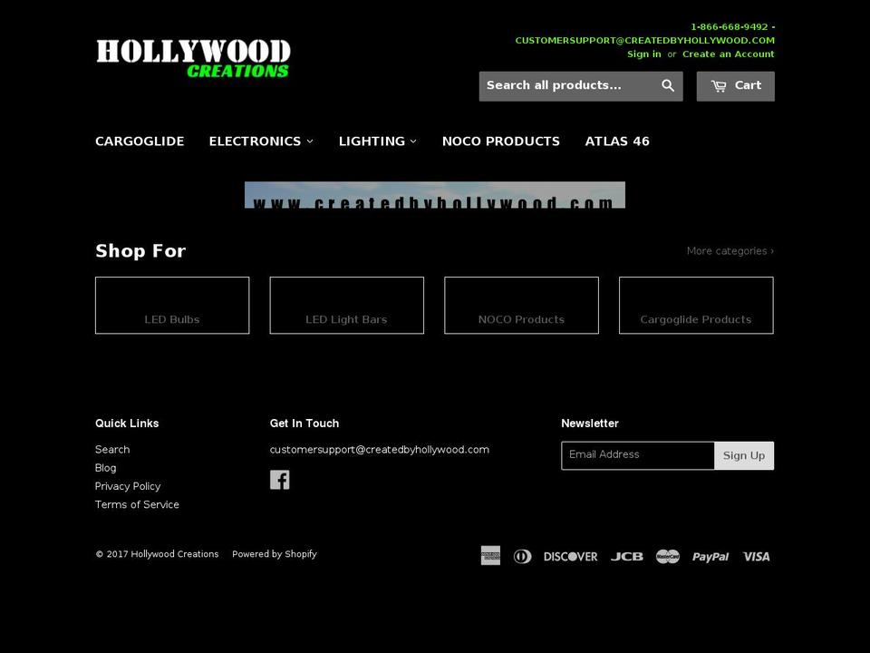This screenshot has width=870, height=653.
Task: Open the Cargoglide menu item
Action: [x=140, y=141]
